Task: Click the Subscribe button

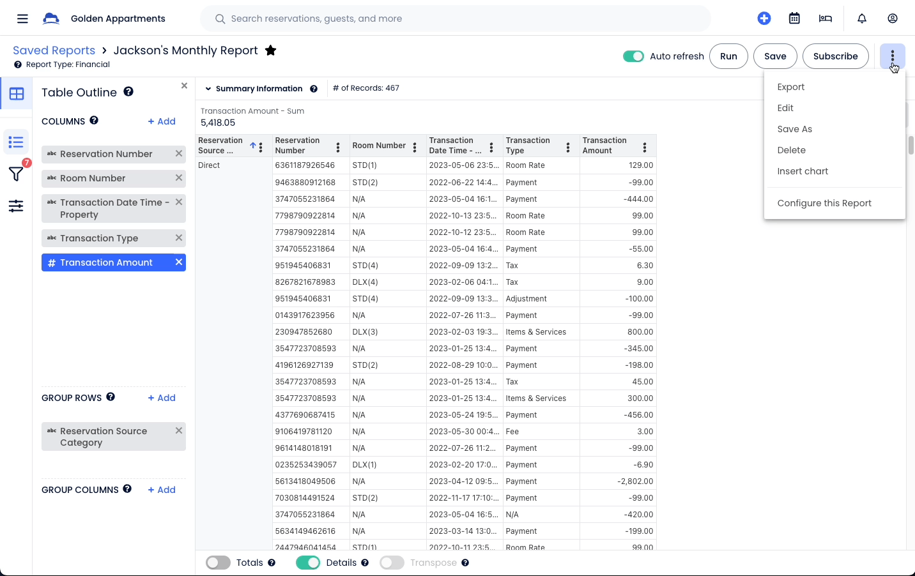Action: click(x=835, y=56)
